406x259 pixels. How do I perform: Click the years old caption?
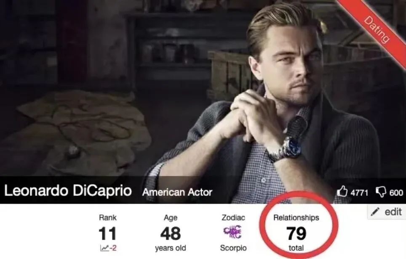[x=171, y=248]
